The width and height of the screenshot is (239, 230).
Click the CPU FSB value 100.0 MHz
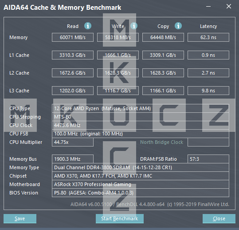[x=141, y=134]
